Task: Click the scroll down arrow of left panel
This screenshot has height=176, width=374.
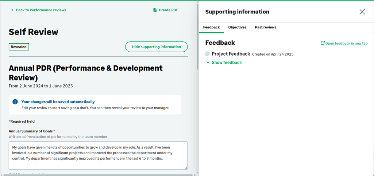Action: click(x=197, y=173)
